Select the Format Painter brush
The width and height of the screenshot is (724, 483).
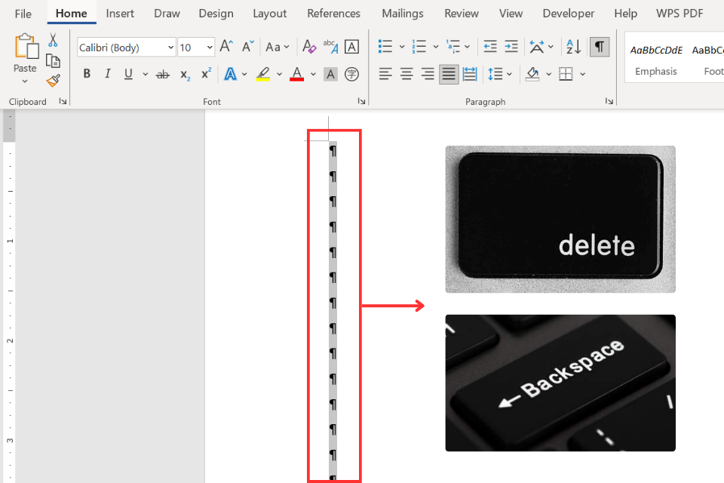point(53,81)
